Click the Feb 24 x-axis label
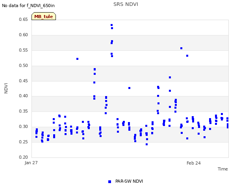This screenshot has height=189, width=252. coord(193,163)
